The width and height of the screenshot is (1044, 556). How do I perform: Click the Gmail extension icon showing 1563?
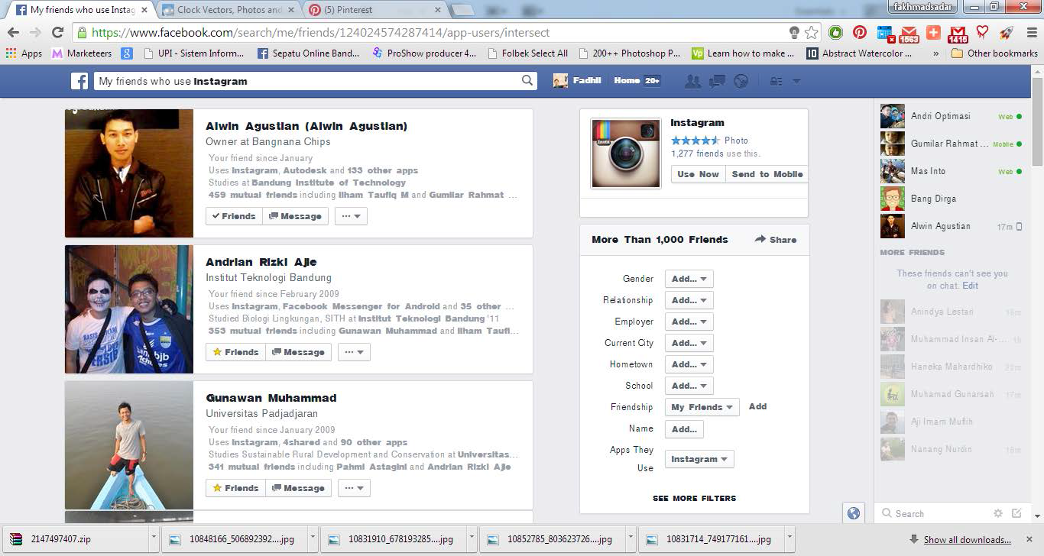[908, 34]
